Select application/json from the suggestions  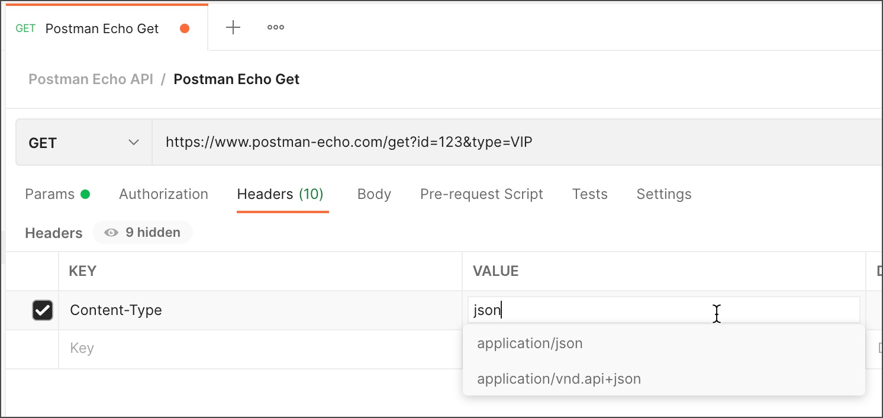tap(529, 343)
